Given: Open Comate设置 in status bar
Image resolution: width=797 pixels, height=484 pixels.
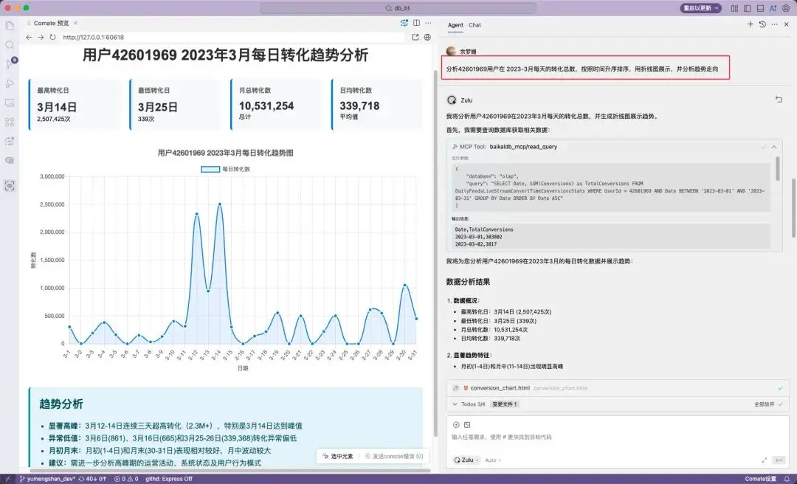Looking at the screenshot, I should click(760, 479).
